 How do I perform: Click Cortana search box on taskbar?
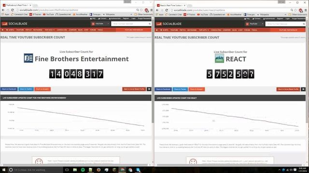[x=35, y=170]
